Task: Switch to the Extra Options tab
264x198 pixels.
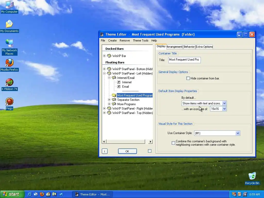Action: (x=204, y=47)
